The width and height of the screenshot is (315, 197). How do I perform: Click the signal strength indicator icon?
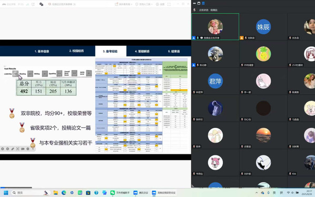(x=27, y=4)
